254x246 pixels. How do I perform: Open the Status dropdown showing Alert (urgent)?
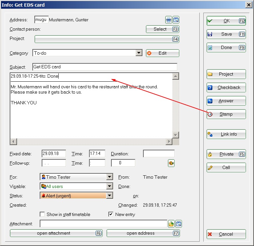[x=110, y=196]
